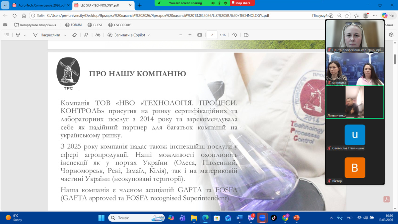The image size is (398, 224).
Task: Select the eraser tool in PDF toolbar
Action: [x=75, y=35]
